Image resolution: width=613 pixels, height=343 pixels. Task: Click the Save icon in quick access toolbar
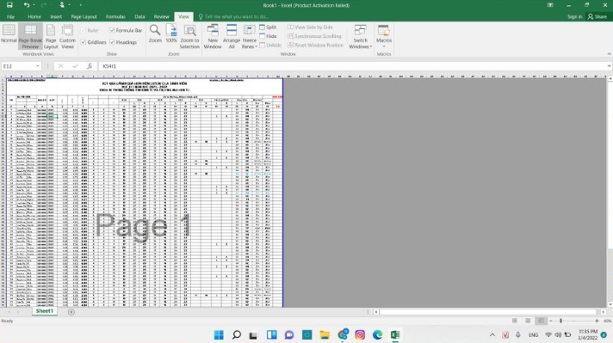click(x=9, y=5)
